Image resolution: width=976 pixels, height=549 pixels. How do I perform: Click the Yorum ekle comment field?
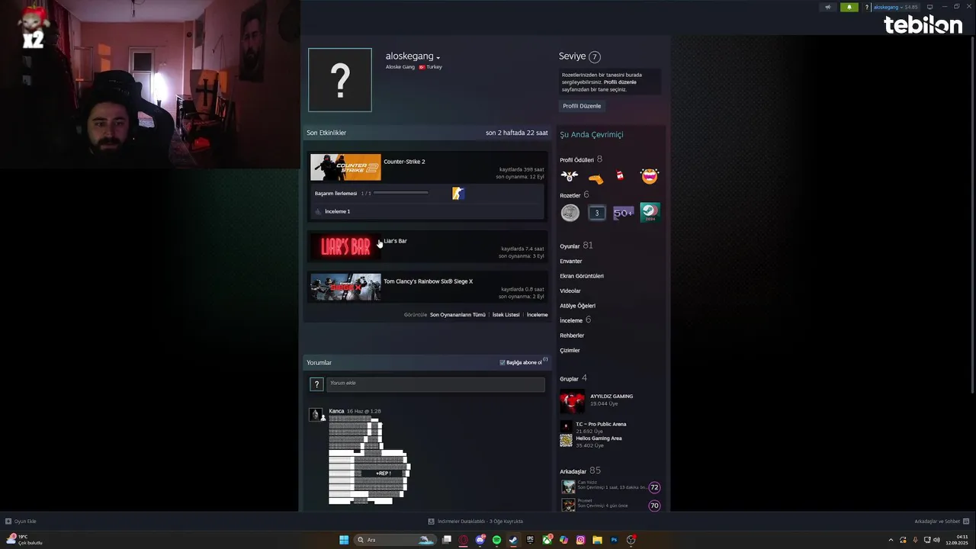tap(435, 384)
